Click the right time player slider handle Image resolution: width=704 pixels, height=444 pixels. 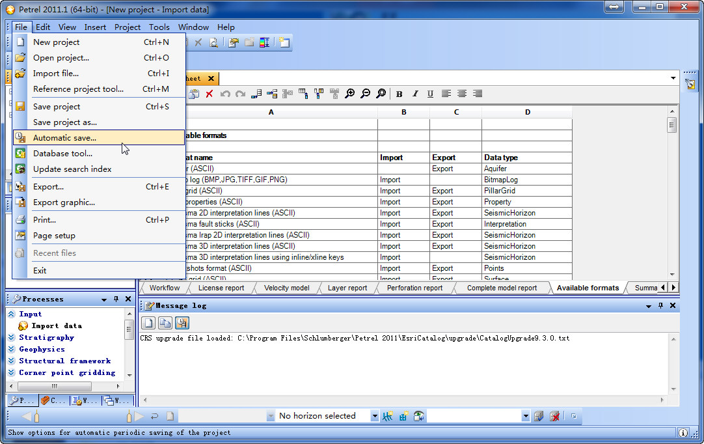(129, 416)
